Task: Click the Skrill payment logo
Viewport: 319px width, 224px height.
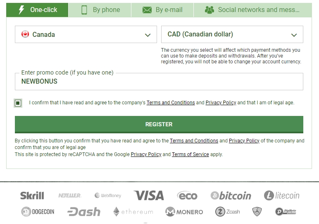Action: coord(32,195)
